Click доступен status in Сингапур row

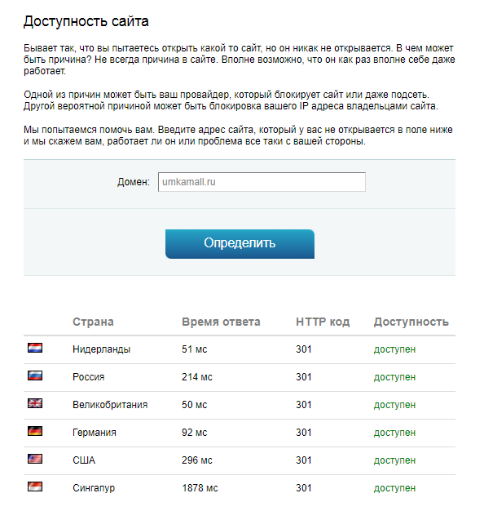point(394,488)
